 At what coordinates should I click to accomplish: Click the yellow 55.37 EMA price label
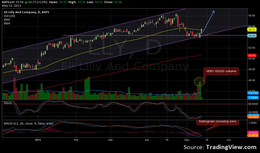252,30
